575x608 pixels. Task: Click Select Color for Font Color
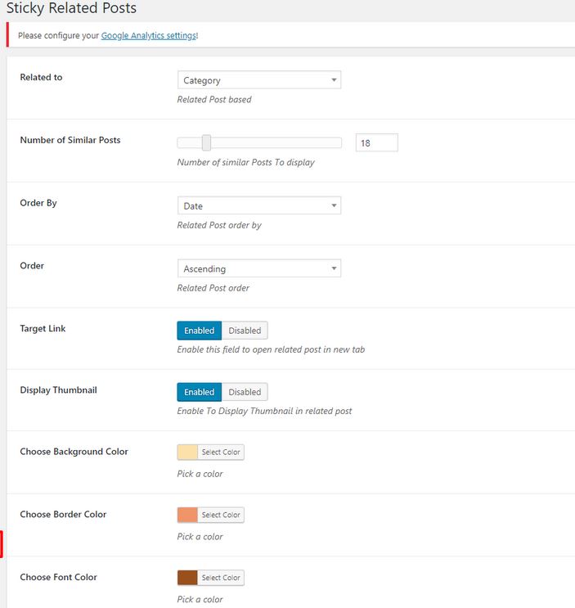(x=221, y=578)
